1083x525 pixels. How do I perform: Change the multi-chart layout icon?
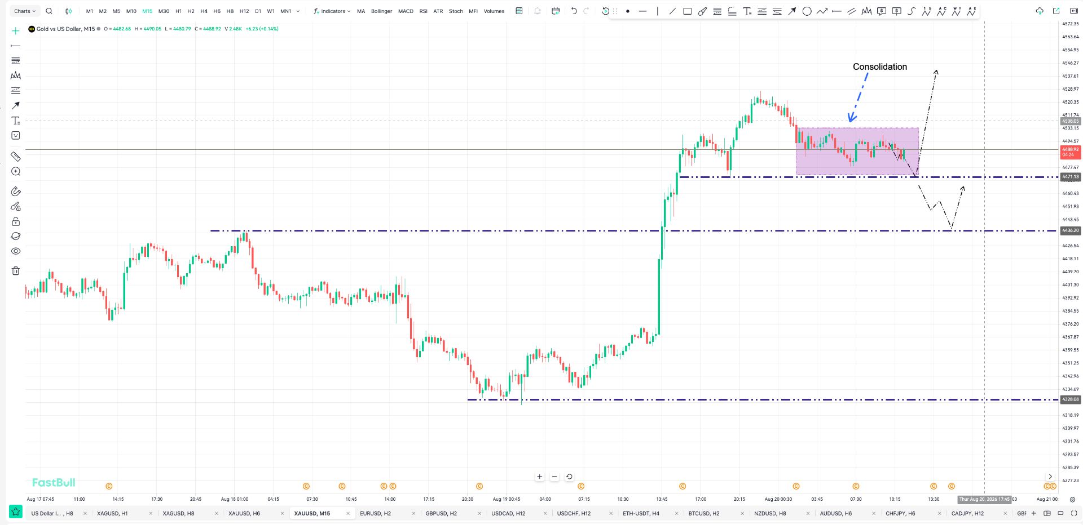click(x=1047, y=513)
